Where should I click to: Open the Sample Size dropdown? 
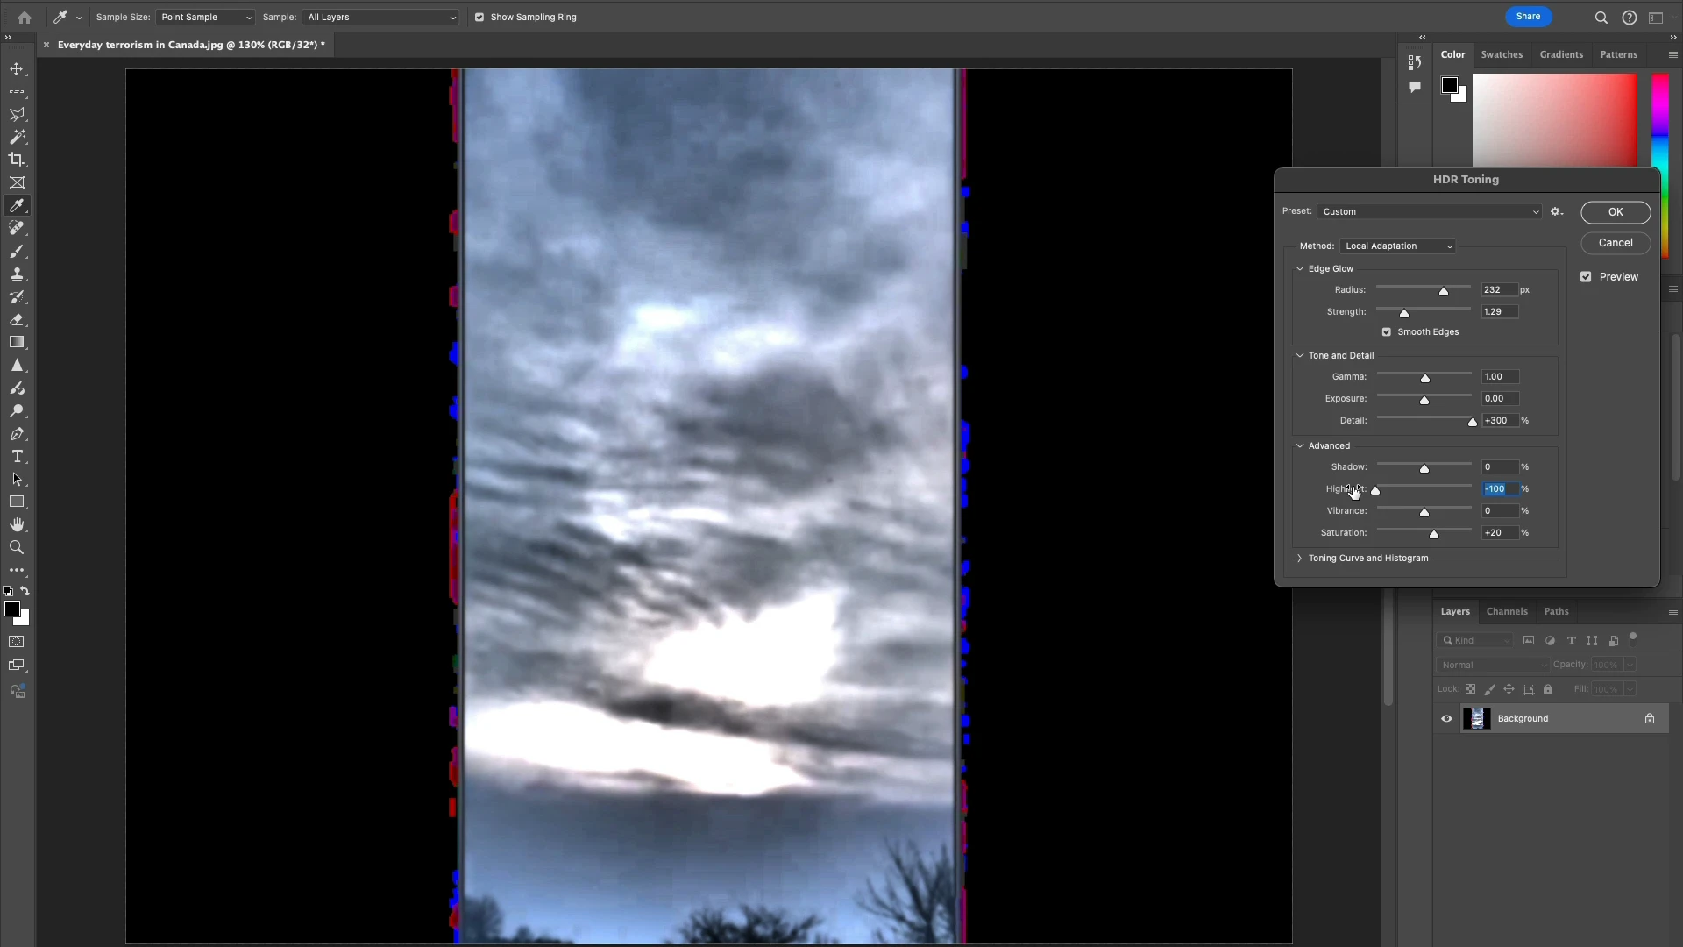point(205,17)
